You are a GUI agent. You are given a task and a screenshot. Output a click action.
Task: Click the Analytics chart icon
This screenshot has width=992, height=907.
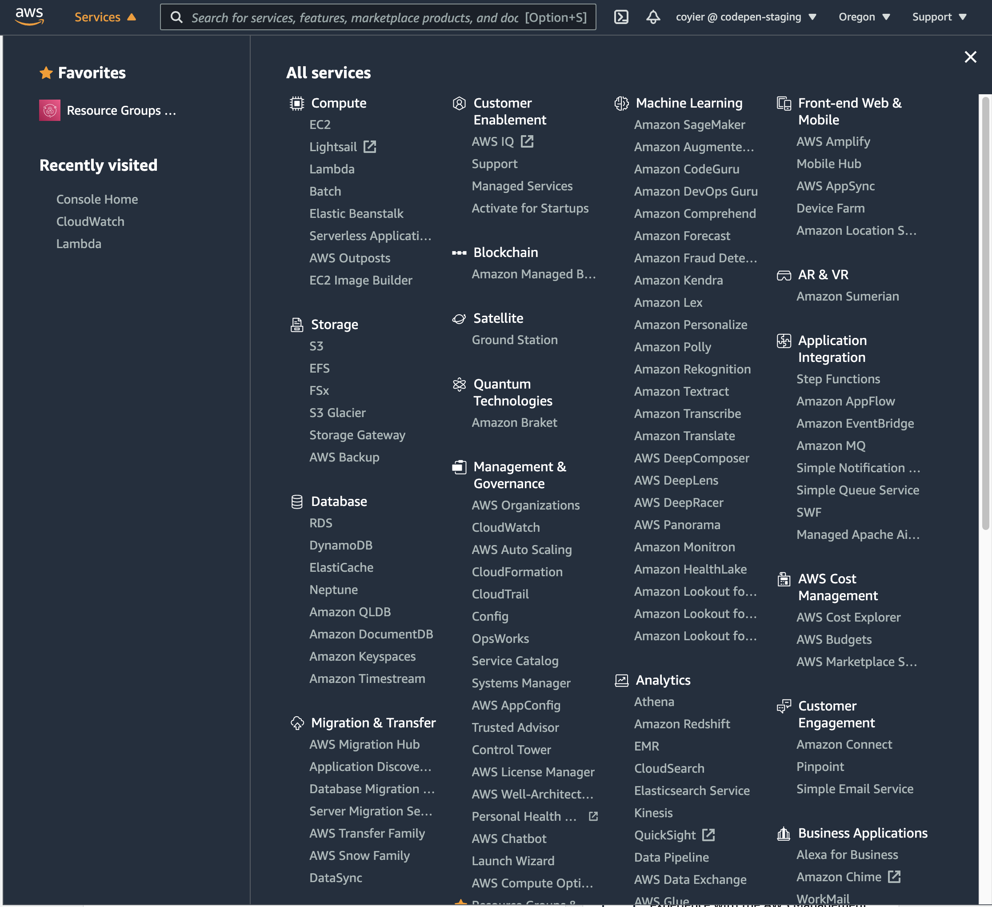pos(621,680)
